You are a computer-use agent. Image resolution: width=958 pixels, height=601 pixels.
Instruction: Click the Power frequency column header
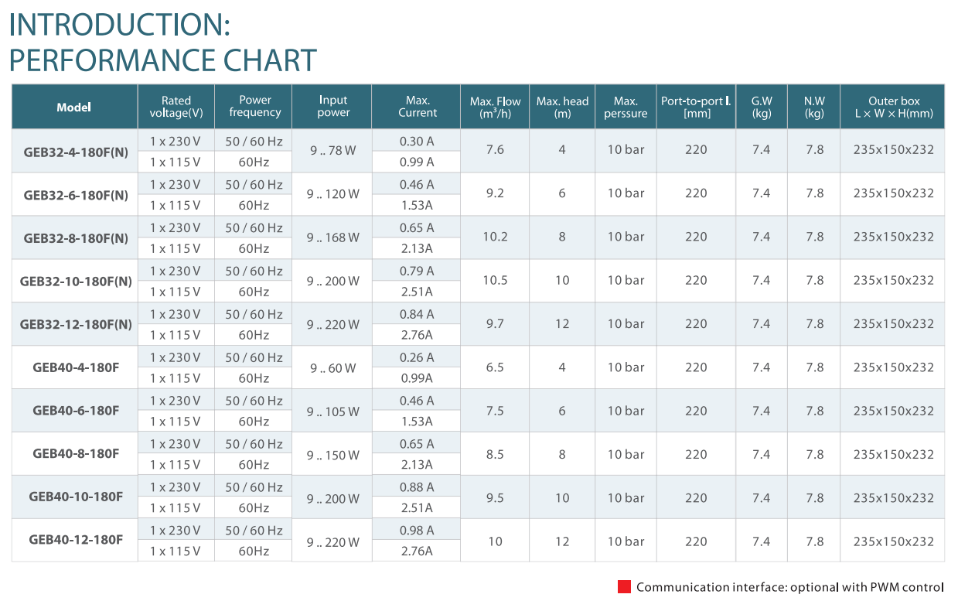point(254,107)
